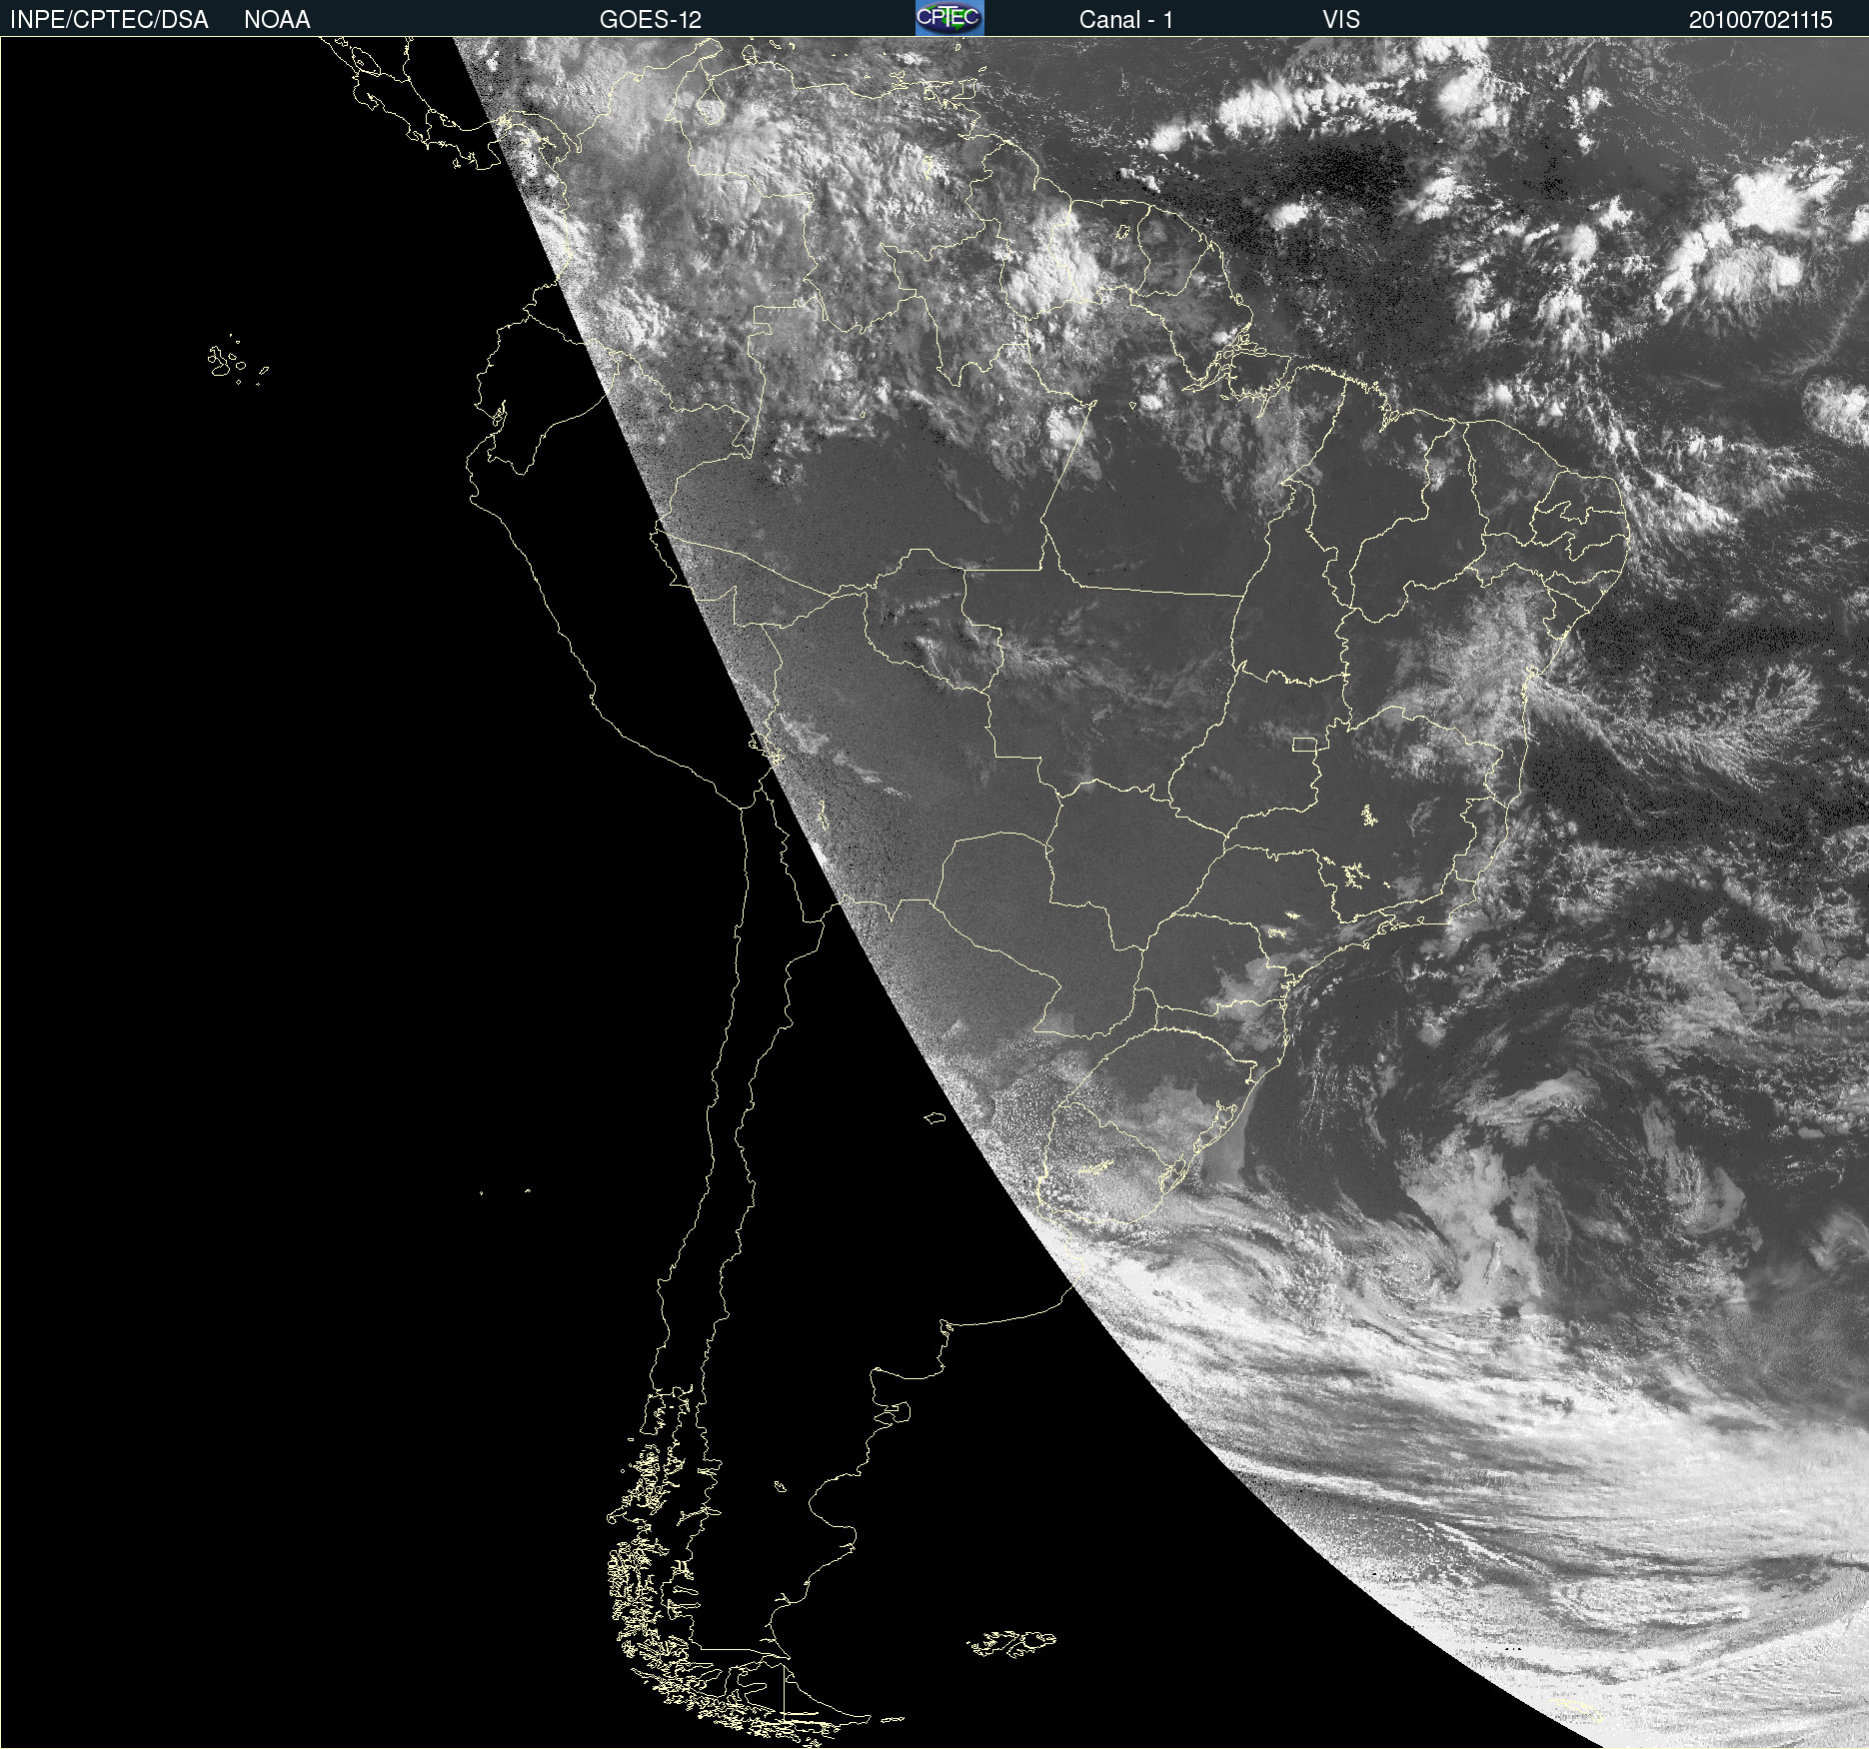Click the CPTEC logo in header
This screenshot has width=1869, height=1749.
tap(949, 18)
